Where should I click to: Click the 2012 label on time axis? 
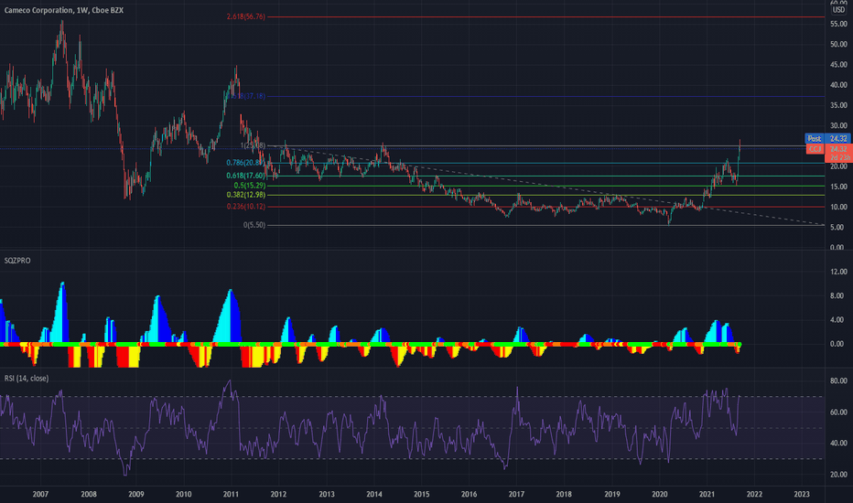278,494
